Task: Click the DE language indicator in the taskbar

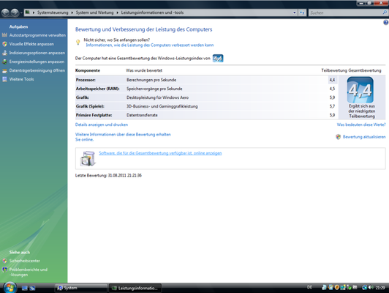Action: click(x=309, y=287)
